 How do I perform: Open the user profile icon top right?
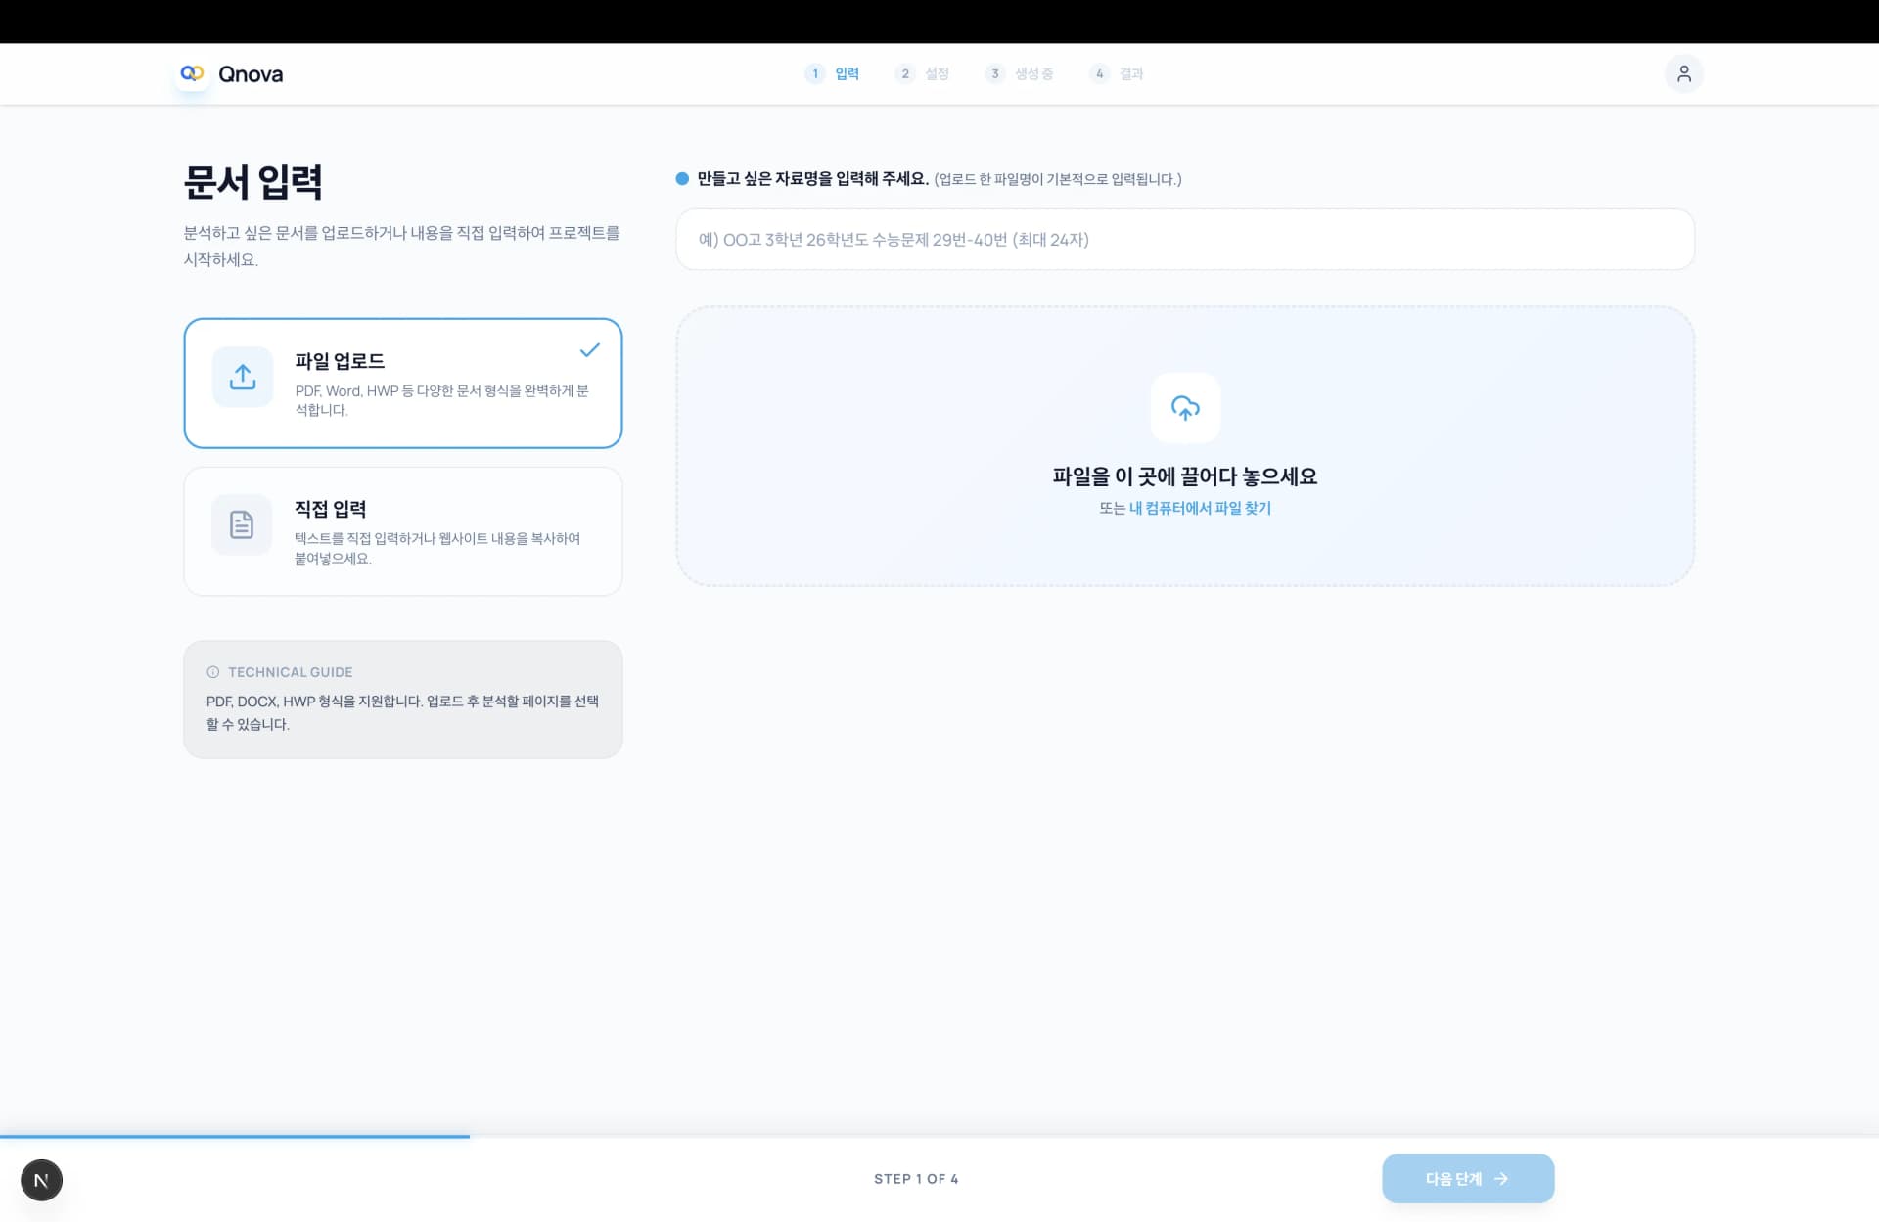[x=1684, y=73]
